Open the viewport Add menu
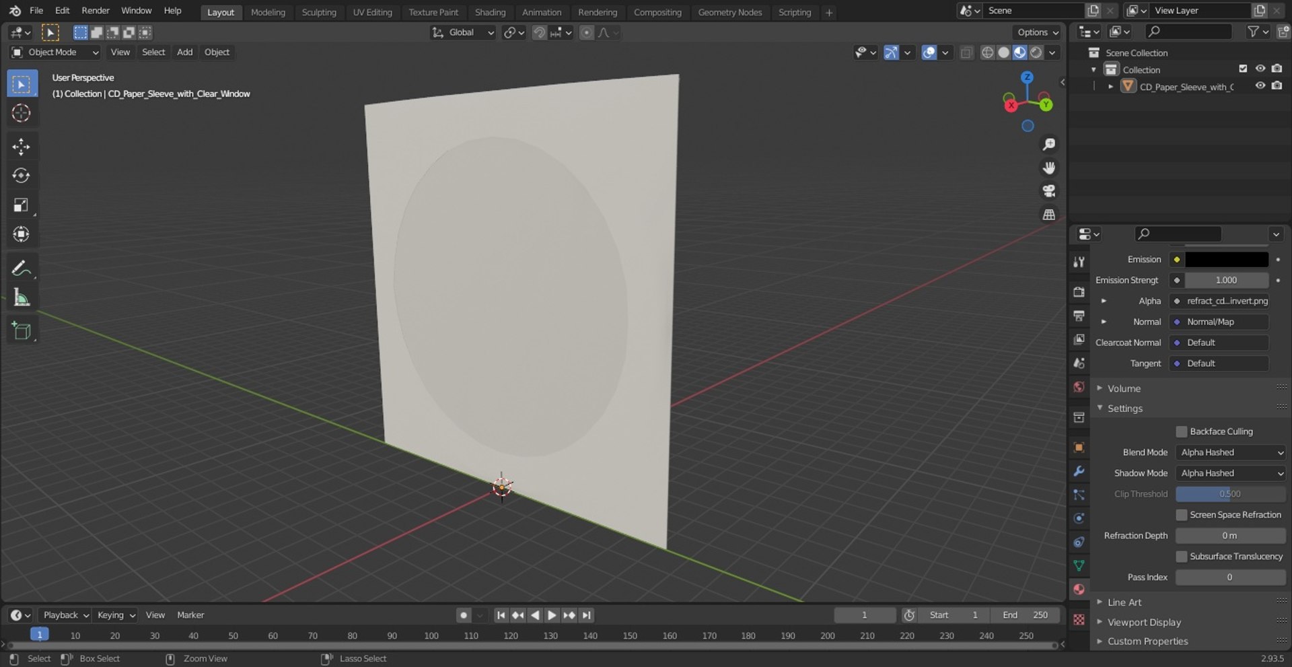Screen dimensions: 1292x667 pyautogui.click(x=184, y=52)
